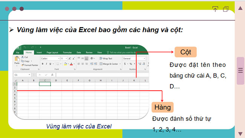Open the File tab in Excel

tap(18, 53)
